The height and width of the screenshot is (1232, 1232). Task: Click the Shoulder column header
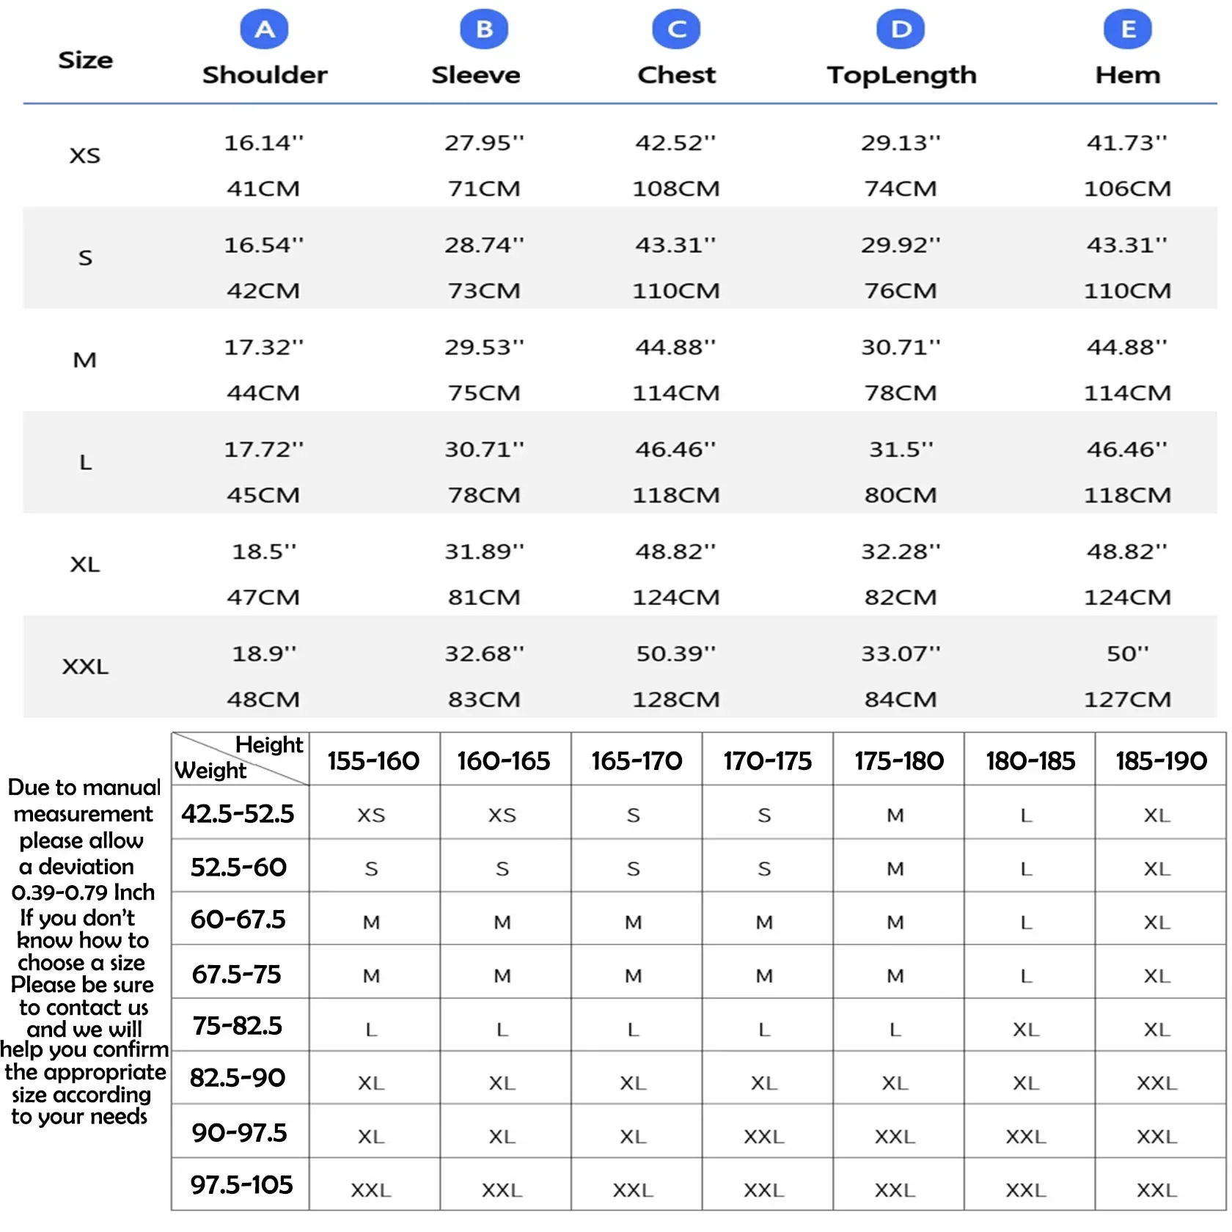coord(265,75)
